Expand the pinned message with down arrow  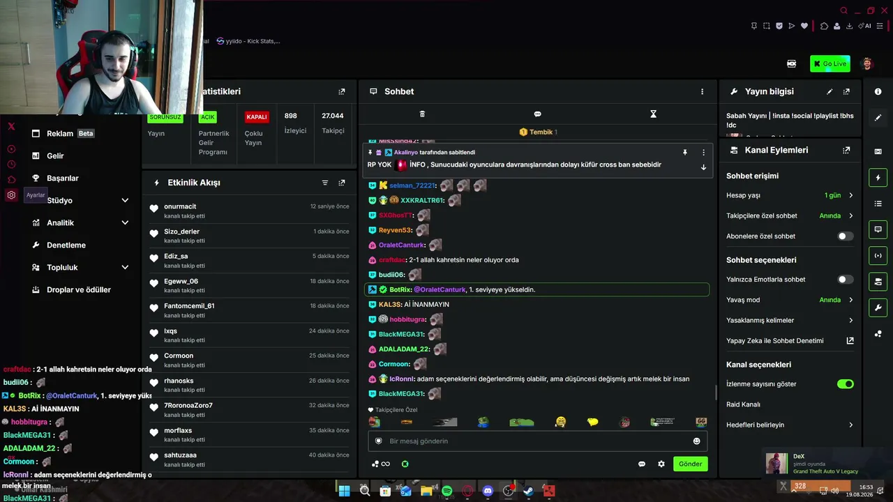point(703,167)
